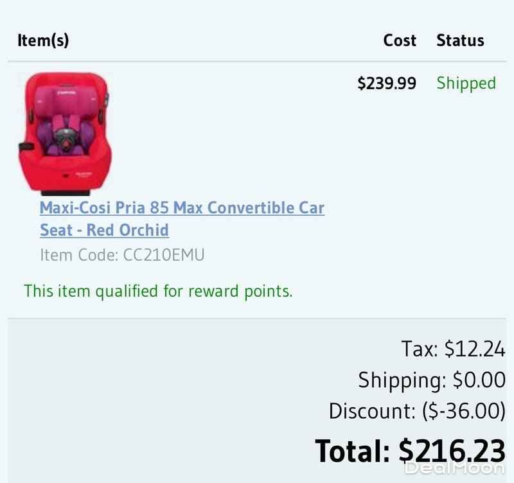The width and height of the screenshot is (514, 483).
Task: Select the Item Code CC210EMU text
Action: 122,255
